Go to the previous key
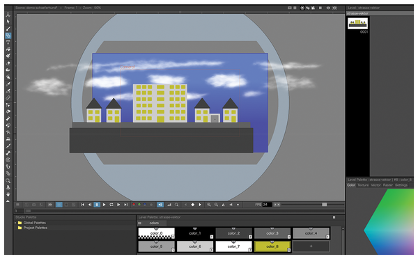The height and width of the screenshot is (259, 418). (185, 205)
